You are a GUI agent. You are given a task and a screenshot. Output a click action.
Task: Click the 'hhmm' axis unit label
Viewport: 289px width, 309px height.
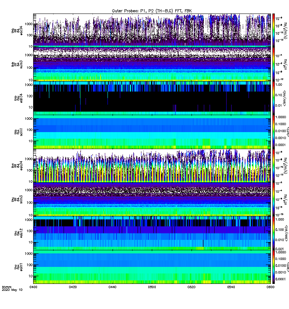[7, 287]
